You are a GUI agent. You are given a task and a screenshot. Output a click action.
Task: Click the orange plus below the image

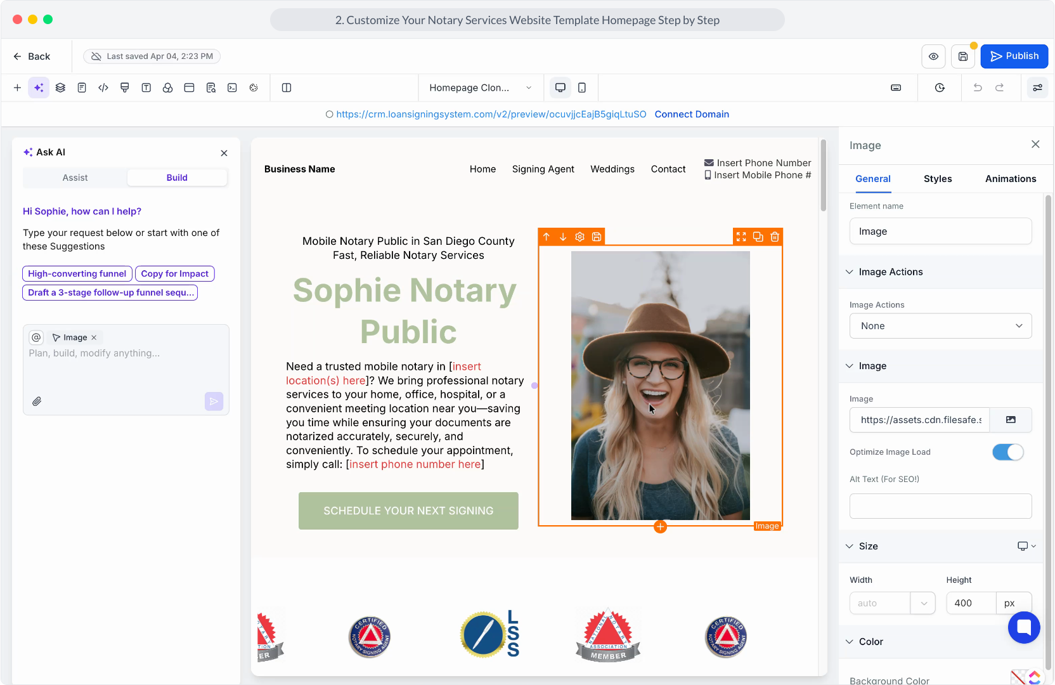click(x=660, y=527)
